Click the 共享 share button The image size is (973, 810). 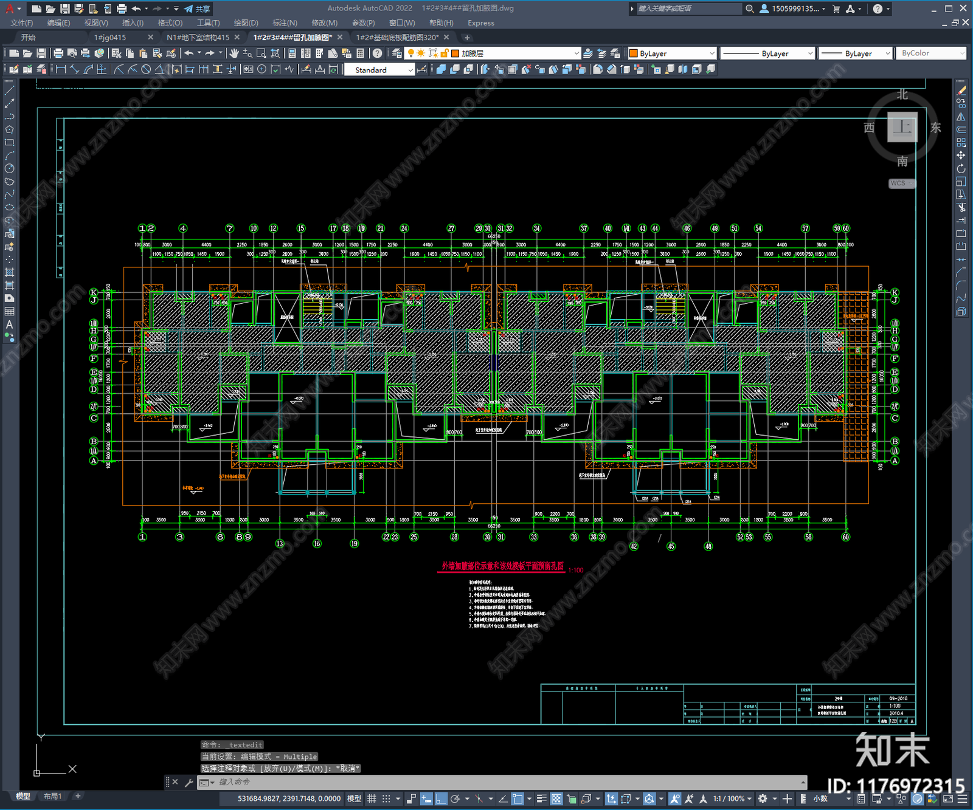click(197, 9)
